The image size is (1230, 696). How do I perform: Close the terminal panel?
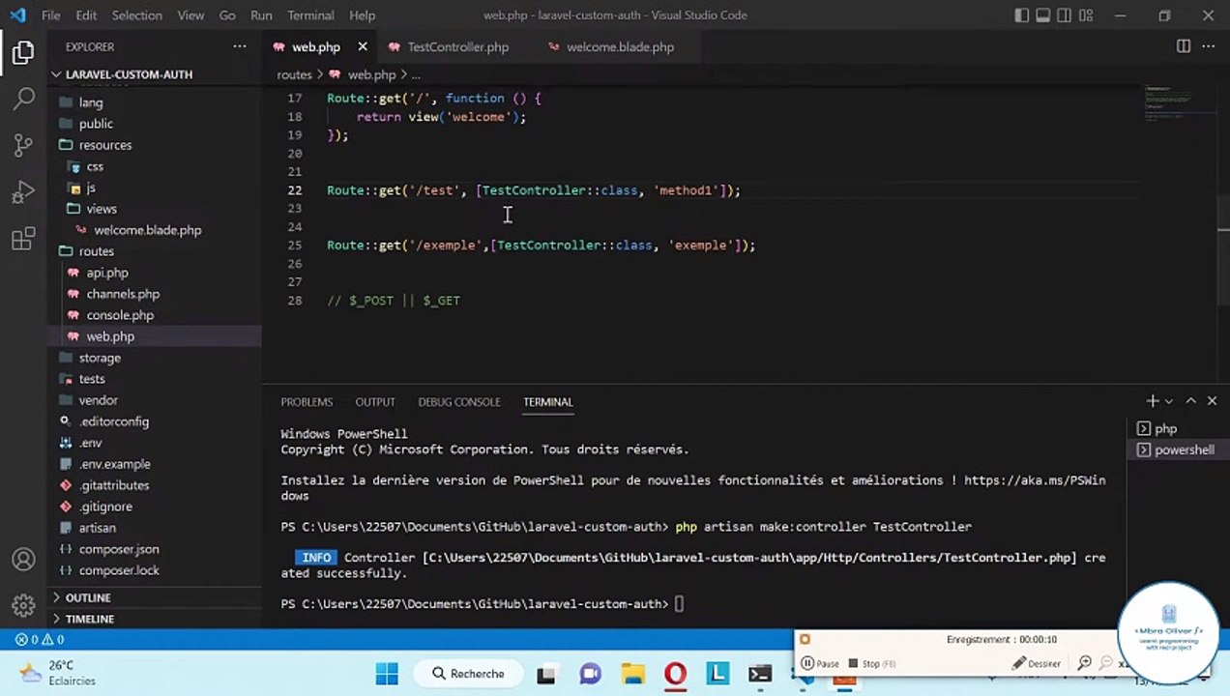point(1213,401)
